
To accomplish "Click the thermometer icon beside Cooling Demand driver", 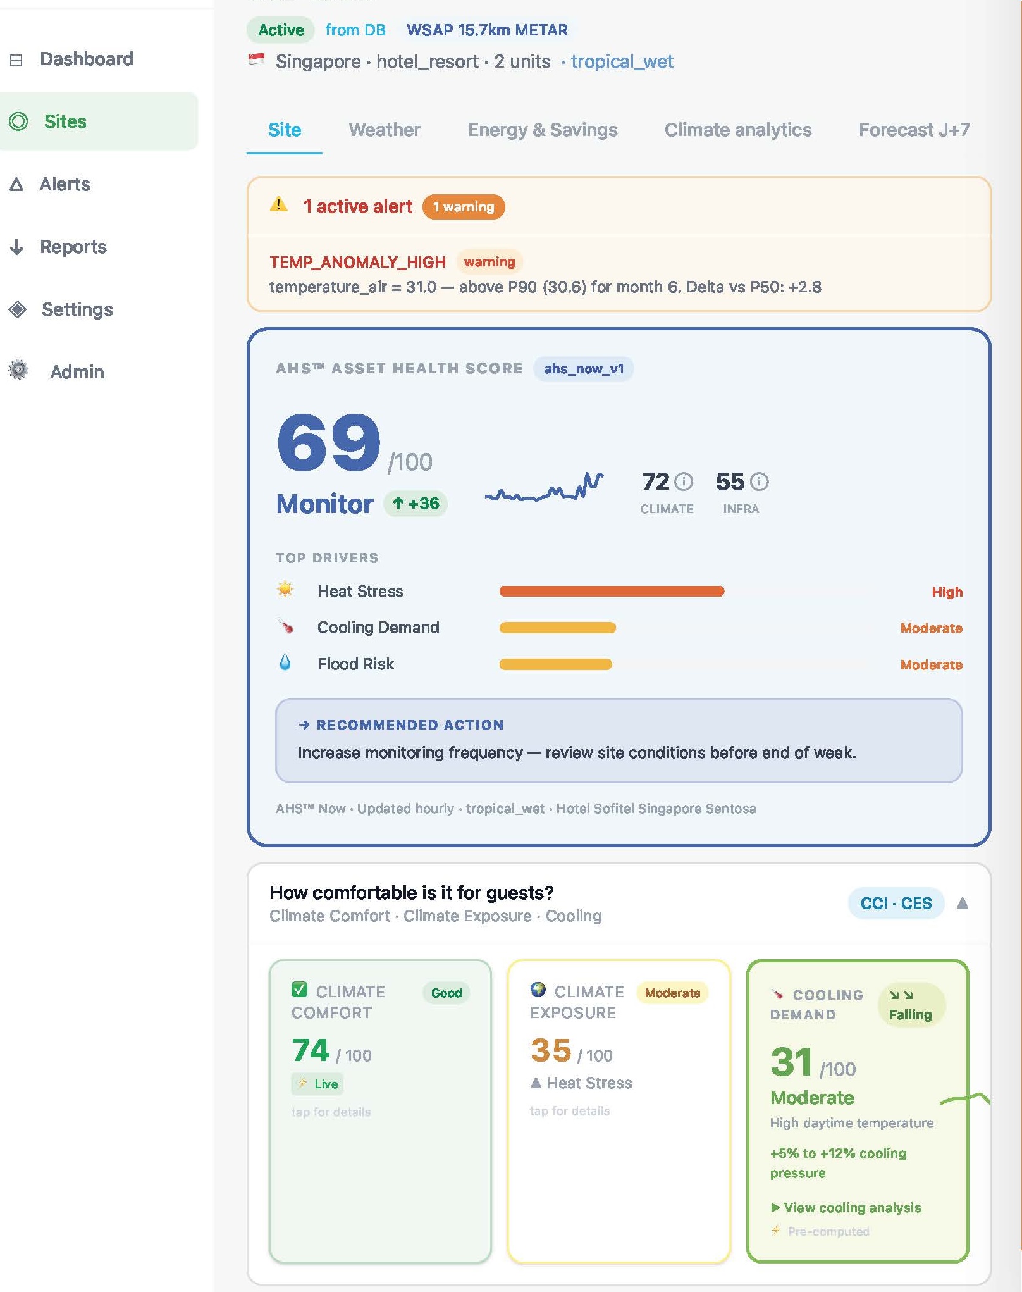I will click(x=285, y=626).
